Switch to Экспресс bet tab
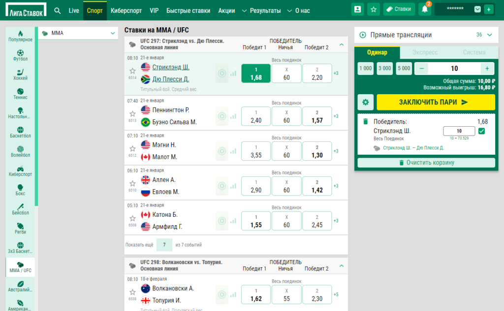The image size is (504, 311). pyautogui.click(x=425, y=52)
